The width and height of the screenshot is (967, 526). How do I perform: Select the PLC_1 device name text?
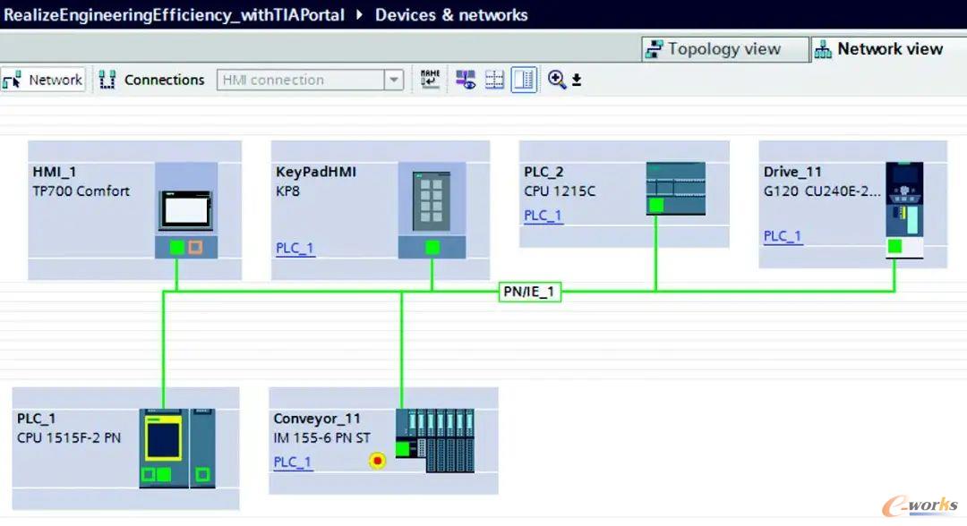(x=36, y=419)
